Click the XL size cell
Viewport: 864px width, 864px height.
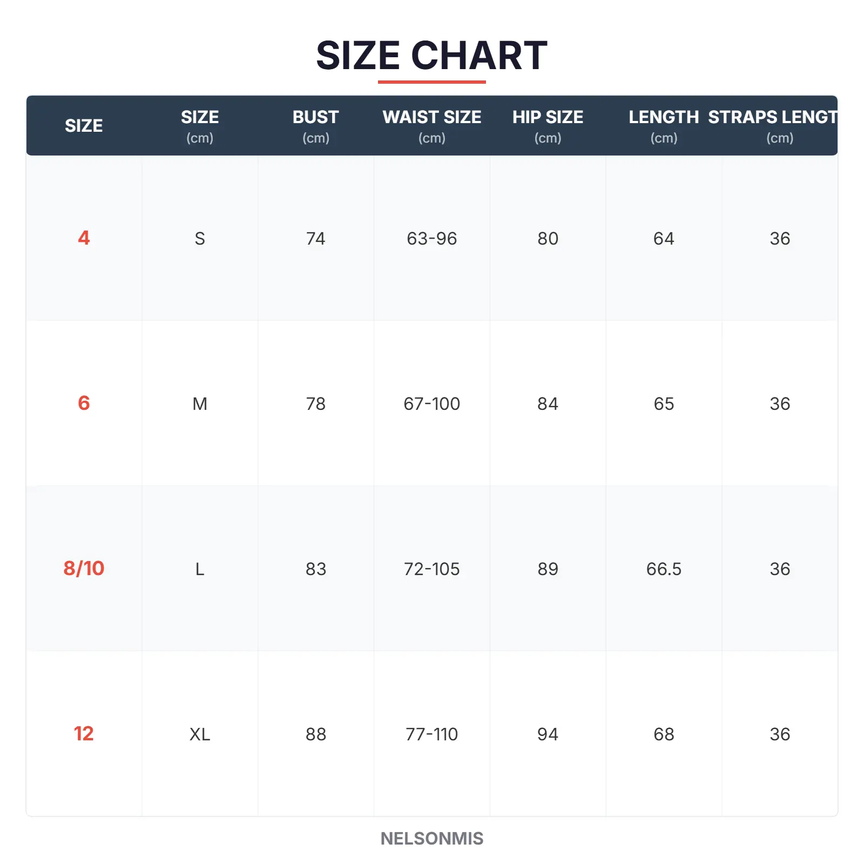[200, 734]
